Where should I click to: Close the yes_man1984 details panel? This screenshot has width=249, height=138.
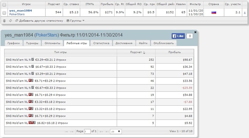[195, 32]
